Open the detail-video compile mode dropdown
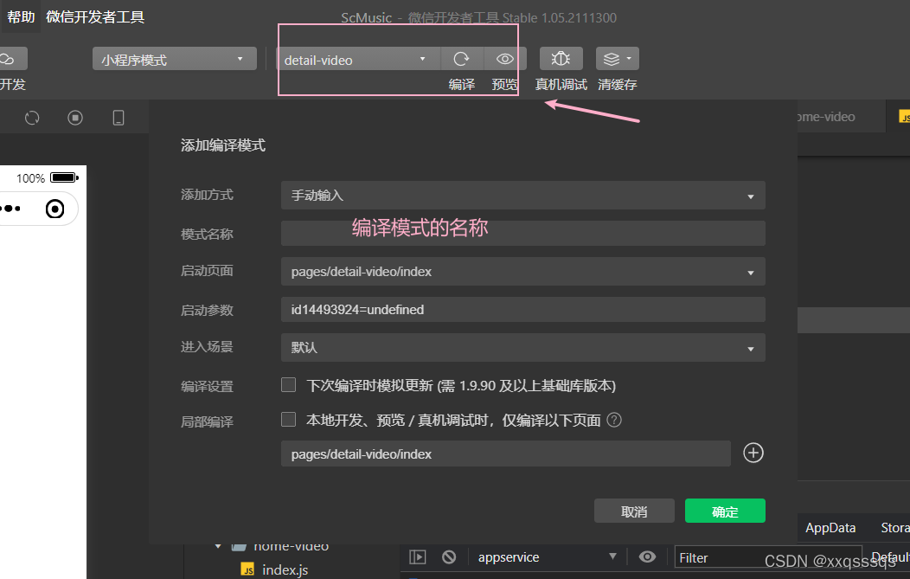910x579 pixels. [357, 59]
